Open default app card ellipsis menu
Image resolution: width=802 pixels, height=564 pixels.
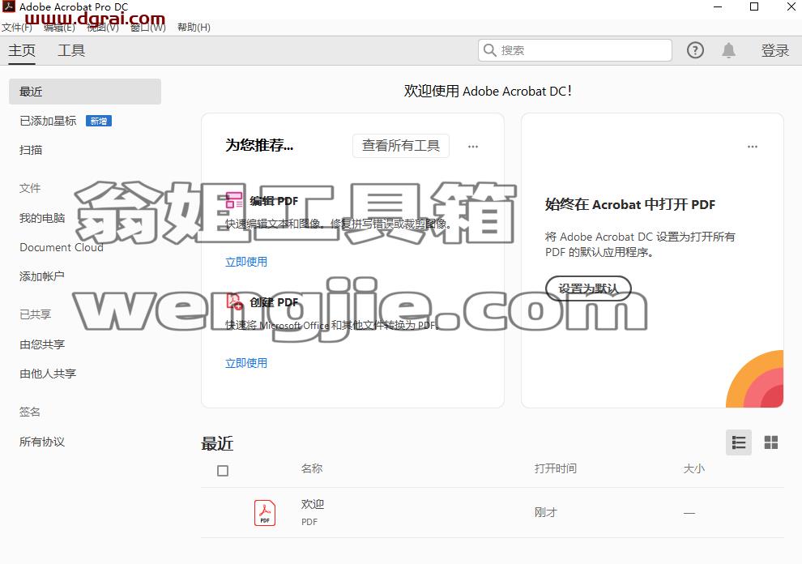point(753,147)
